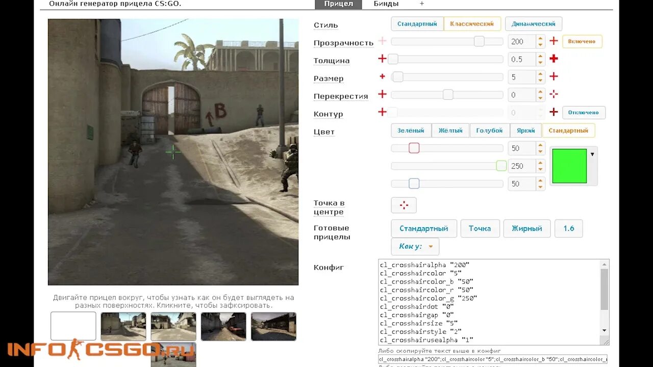
Task: Increase the blue color value stepper
Action: [x=540, y=180]
